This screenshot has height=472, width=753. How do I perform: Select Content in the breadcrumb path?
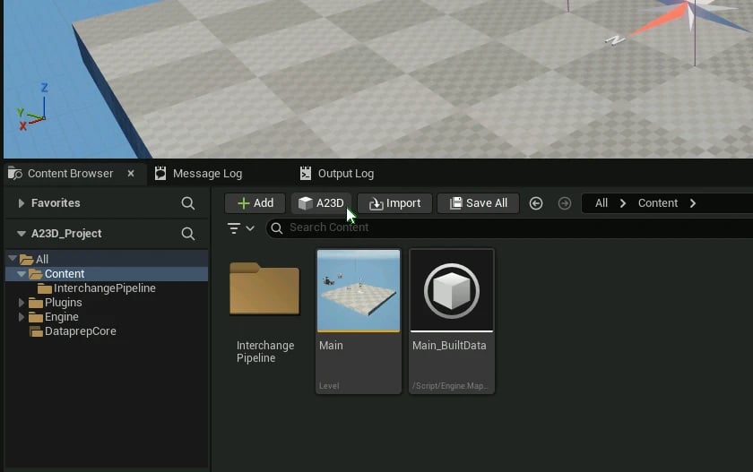pyautogui.click(x=658, y=203)
